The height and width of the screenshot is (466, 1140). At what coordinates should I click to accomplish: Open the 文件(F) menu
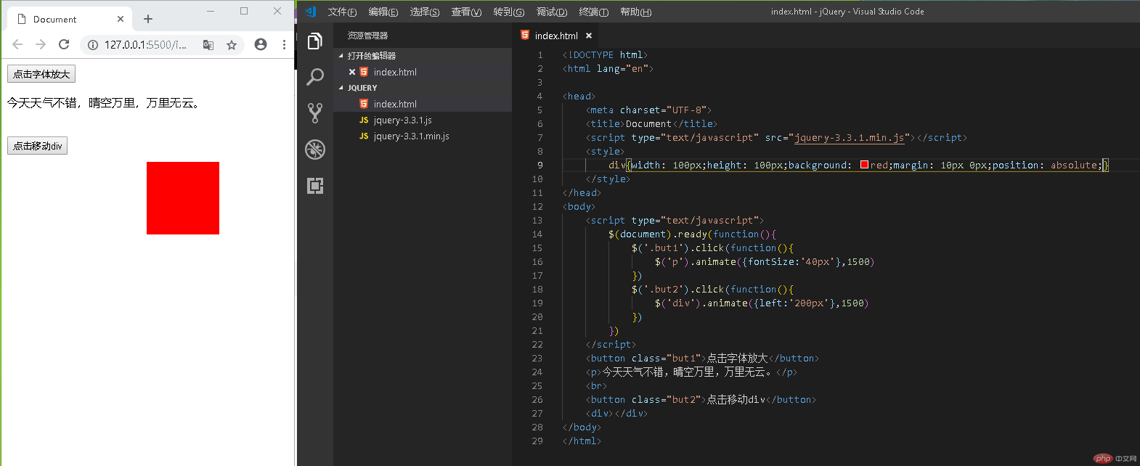pos(342,12)
